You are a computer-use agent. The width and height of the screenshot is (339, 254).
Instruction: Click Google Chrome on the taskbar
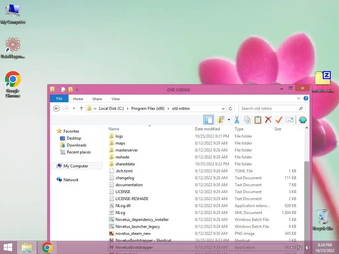click(x=47, y=247)
